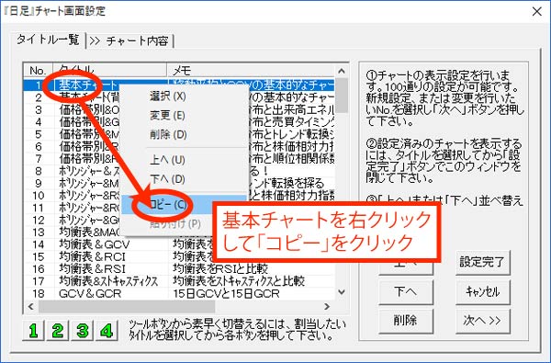Image resolution: width=551 pixels, height=363 pixels.
Task: Click the list's vertical scrollbar up arrow
Action: (342, 71)
